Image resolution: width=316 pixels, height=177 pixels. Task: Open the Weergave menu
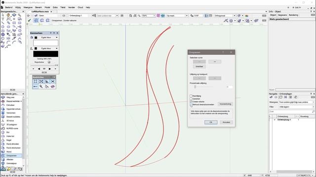coord(28,7)
